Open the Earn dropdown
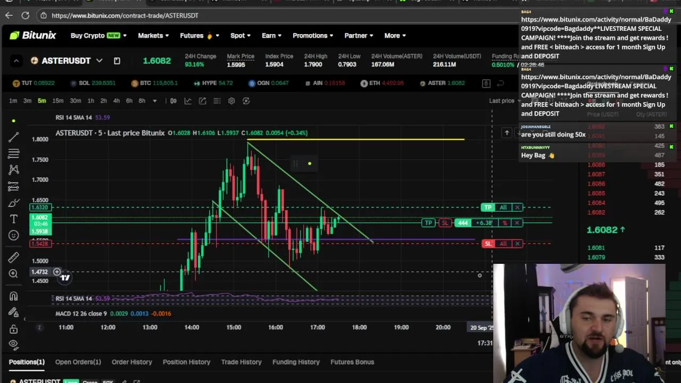This screenshot has height=383, width=681. point(271,36)
